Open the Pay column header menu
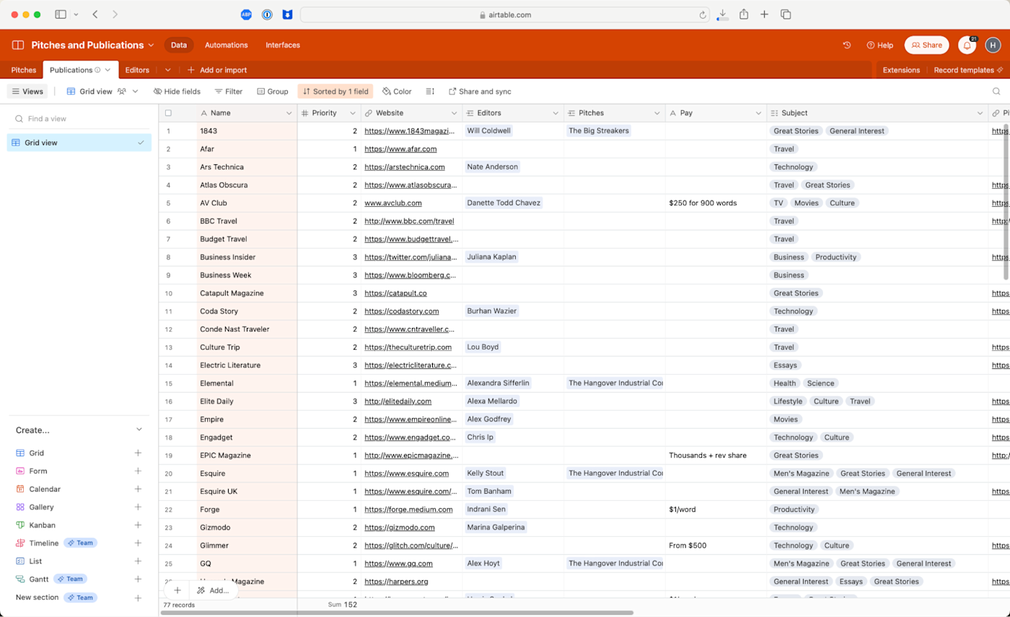The width and height of the screenshot is (1010, 617). click(x=758, y=113)
